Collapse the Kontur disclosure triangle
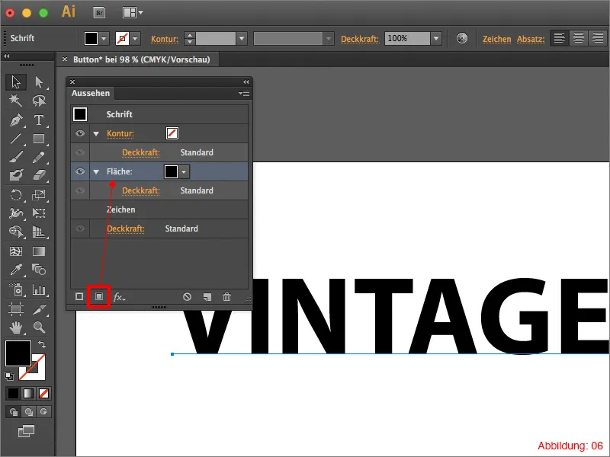Viewport: 610px width, 457px height. pos(96,134)
